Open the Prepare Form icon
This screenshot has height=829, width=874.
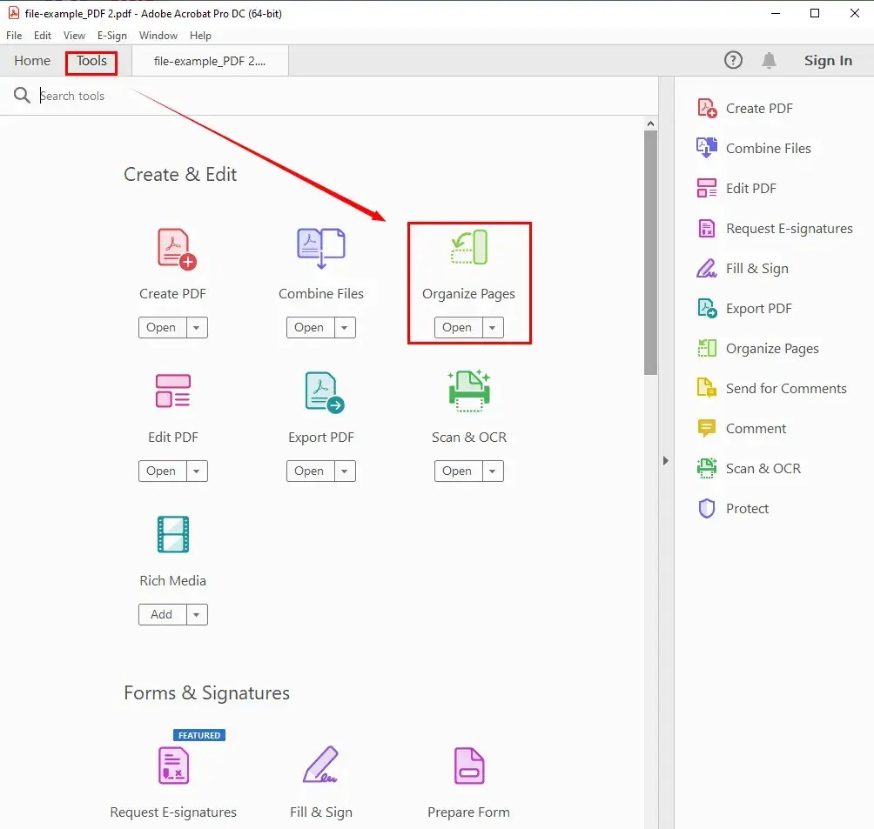click(x=468, y=765)
